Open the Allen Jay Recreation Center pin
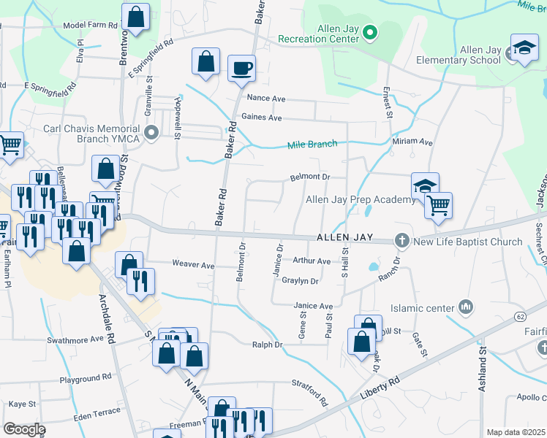The image size is (547, 438). (370, 34)
